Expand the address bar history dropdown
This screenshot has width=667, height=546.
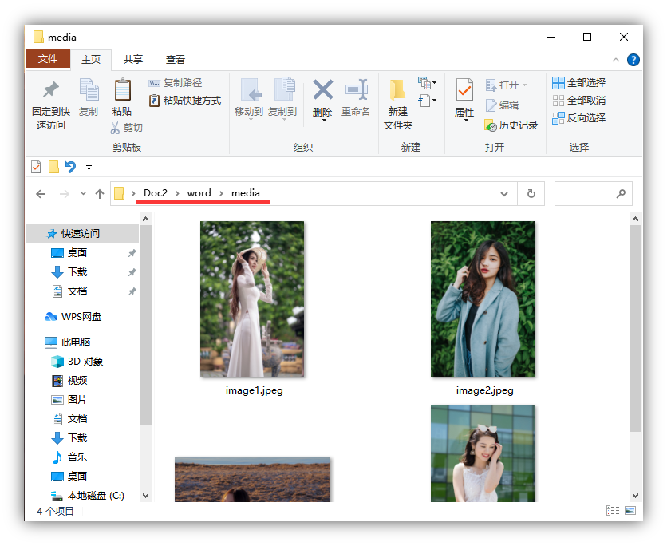point(503,194)
